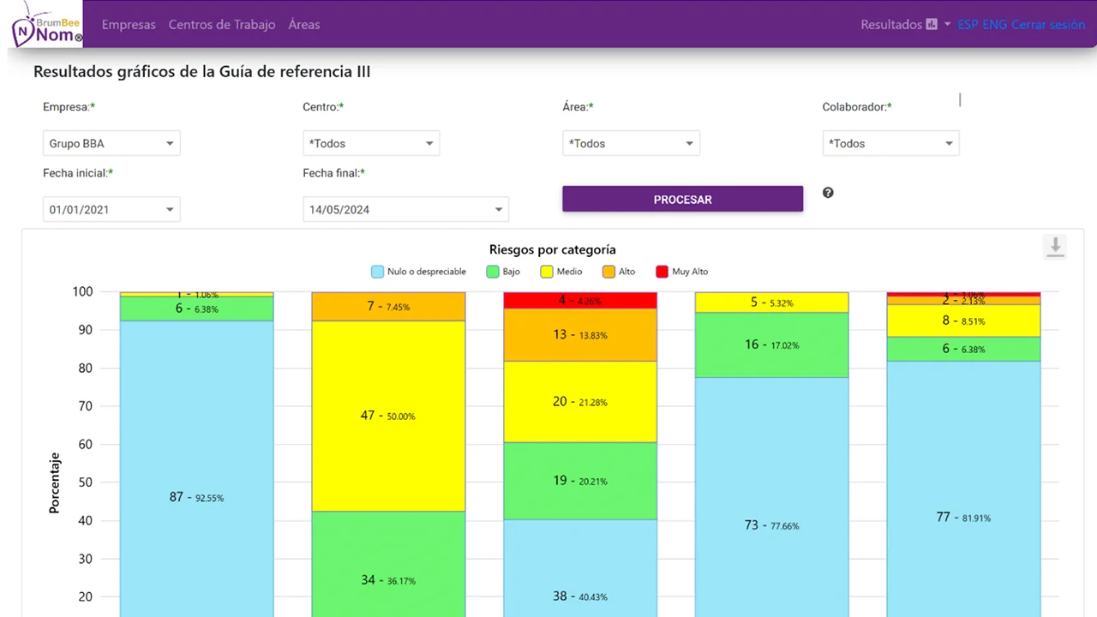The image size is (1097, 617).
Task: Click the 7 - 7.45% orange segment
Action: (x=388, y=306)
